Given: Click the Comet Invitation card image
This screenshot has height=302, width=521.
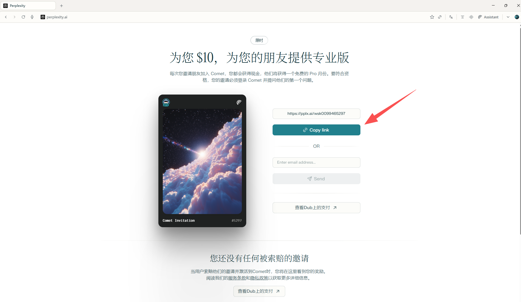Looking at the screenshot, I should 202,161.
